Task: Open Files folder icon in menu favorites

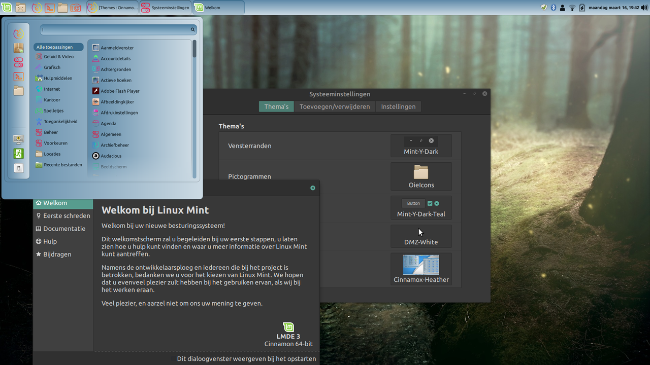Action: [18, 91]
